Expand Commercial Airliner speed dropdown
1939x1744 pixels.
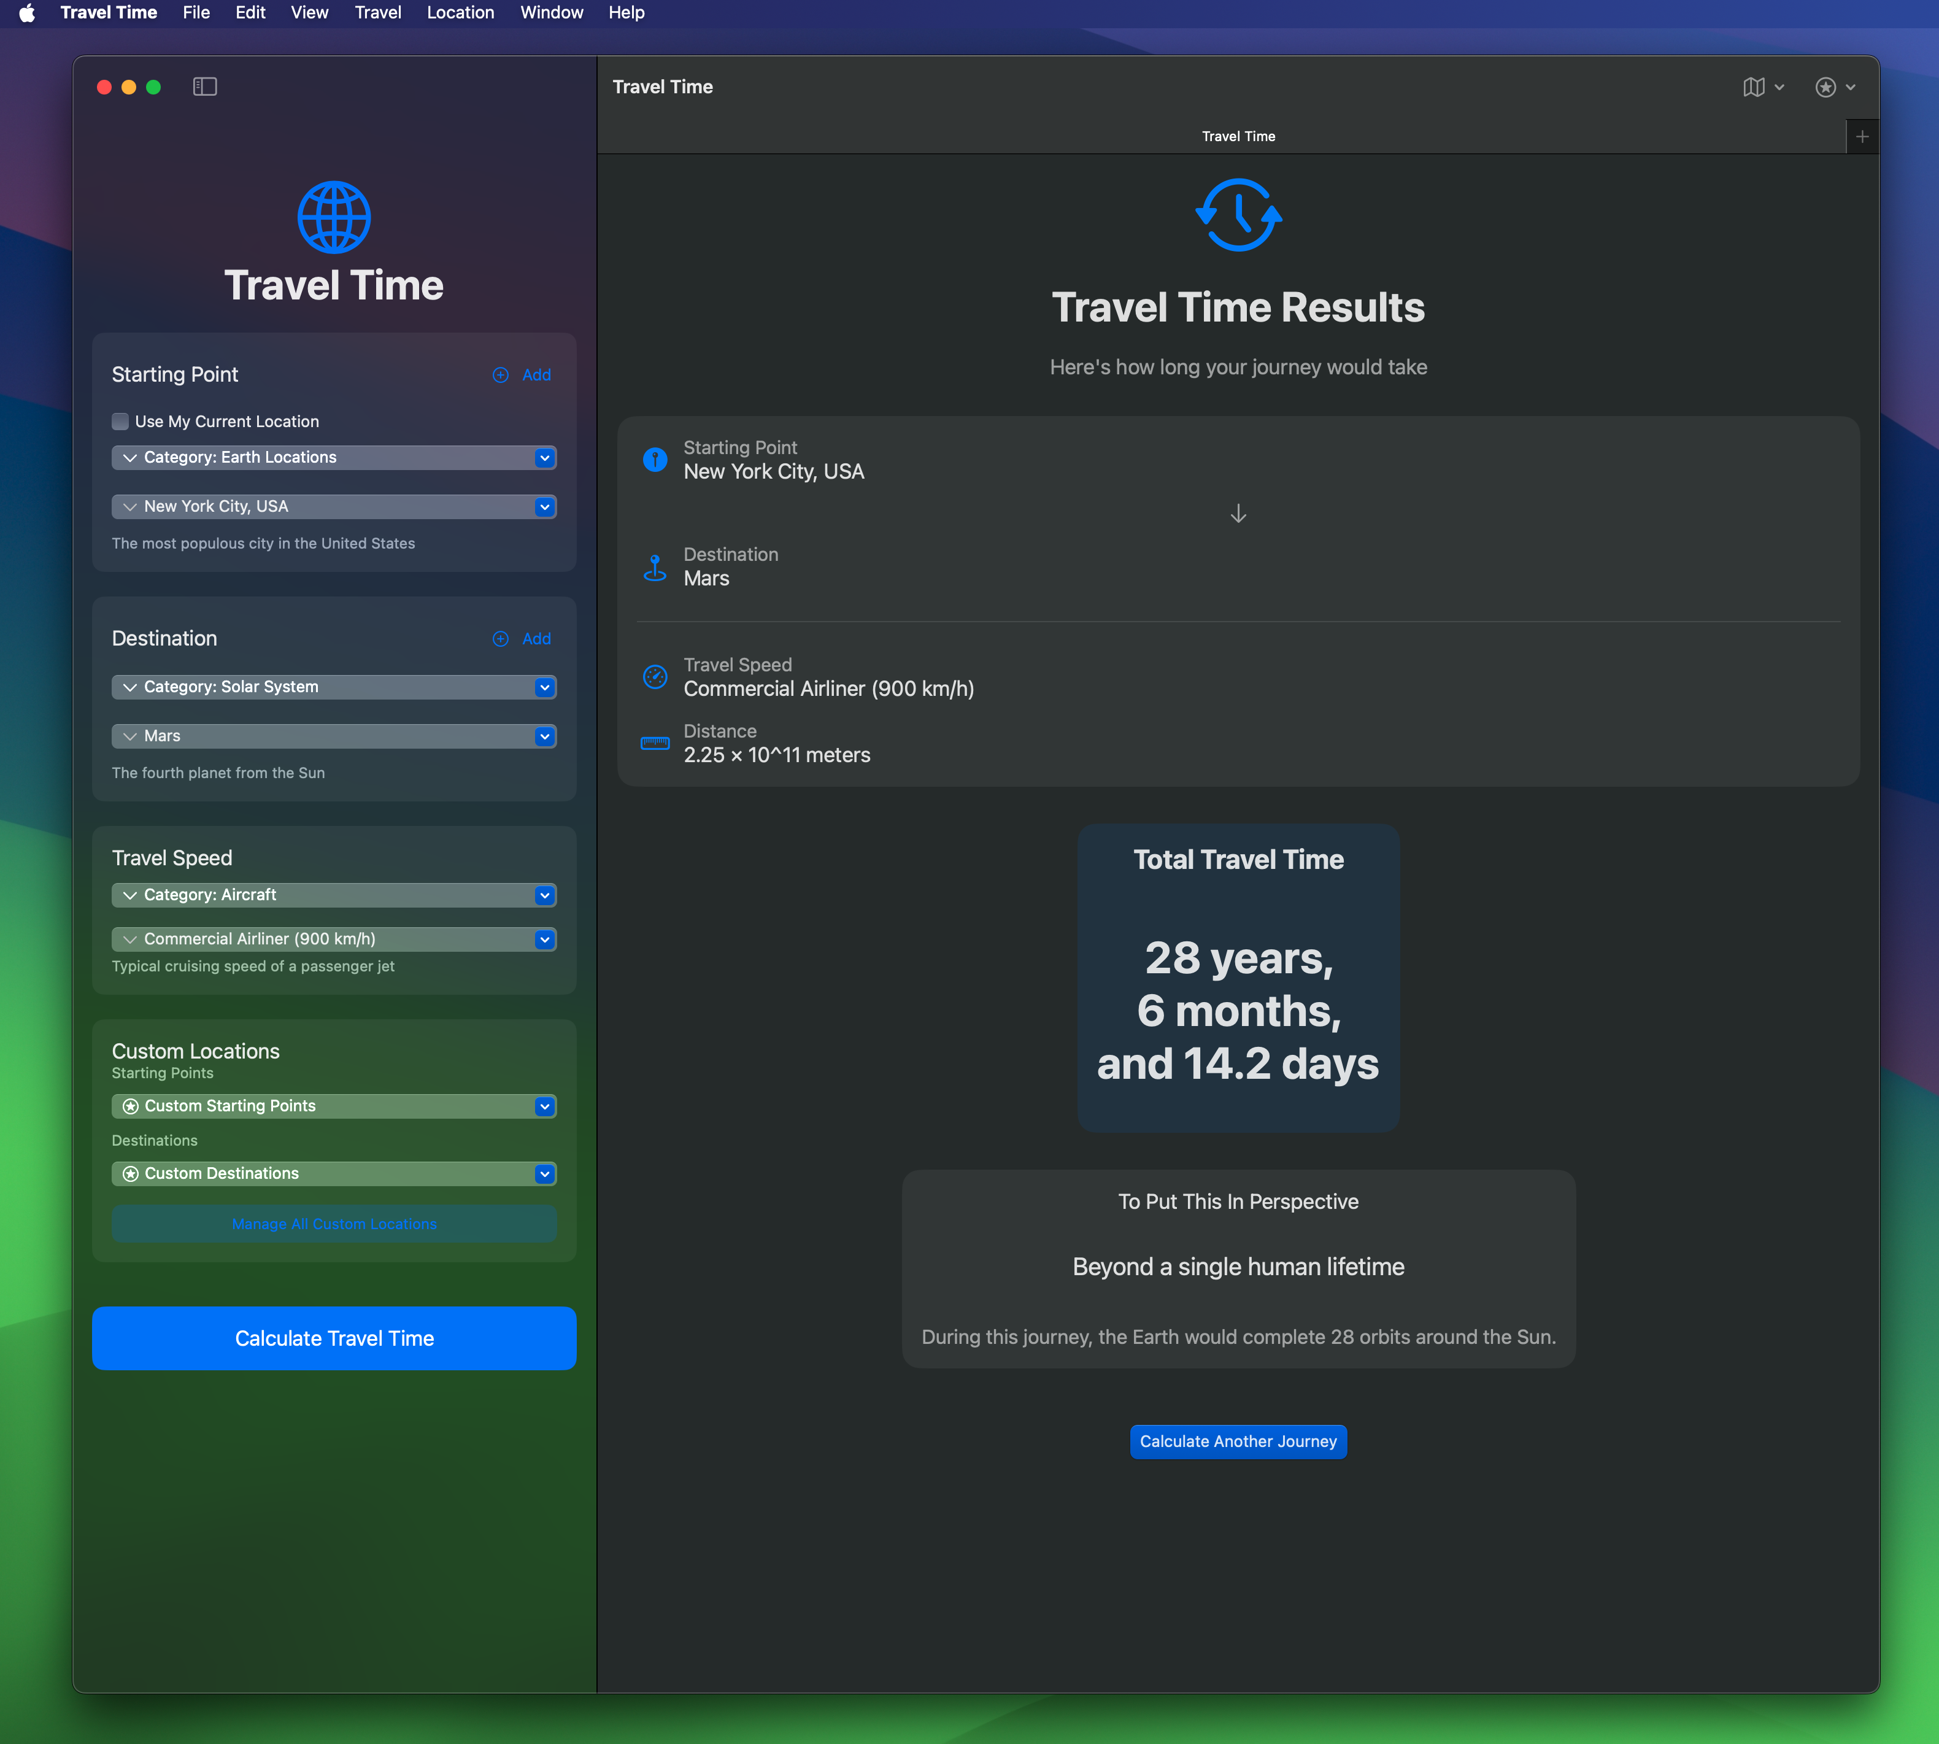click(333, 939)
